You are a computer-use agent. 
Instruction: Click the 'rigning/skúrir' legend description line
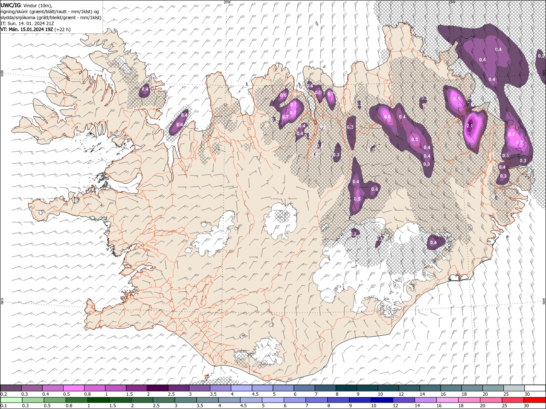(50, 12)
